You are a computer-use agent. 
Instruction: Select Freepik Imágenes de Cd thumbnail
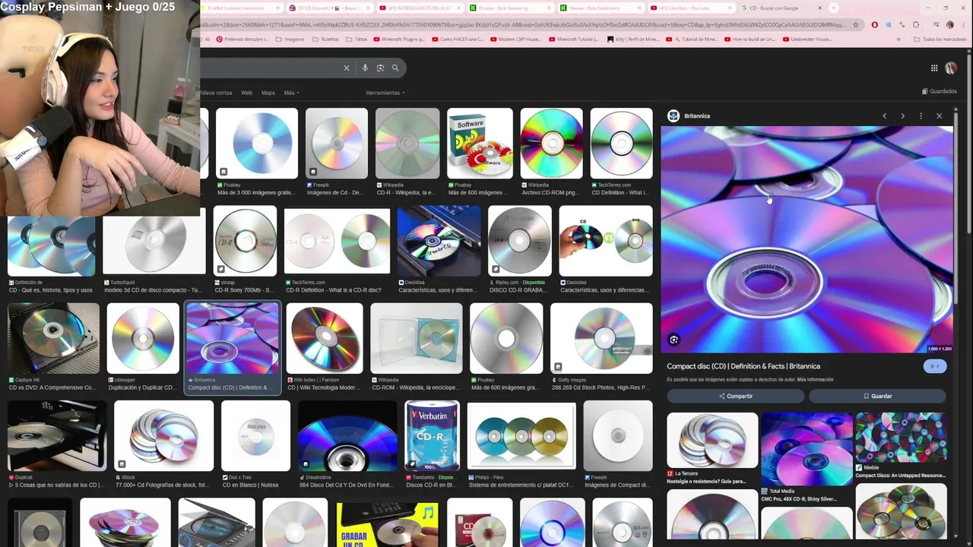pyautogui.click(x=336, y=144)
